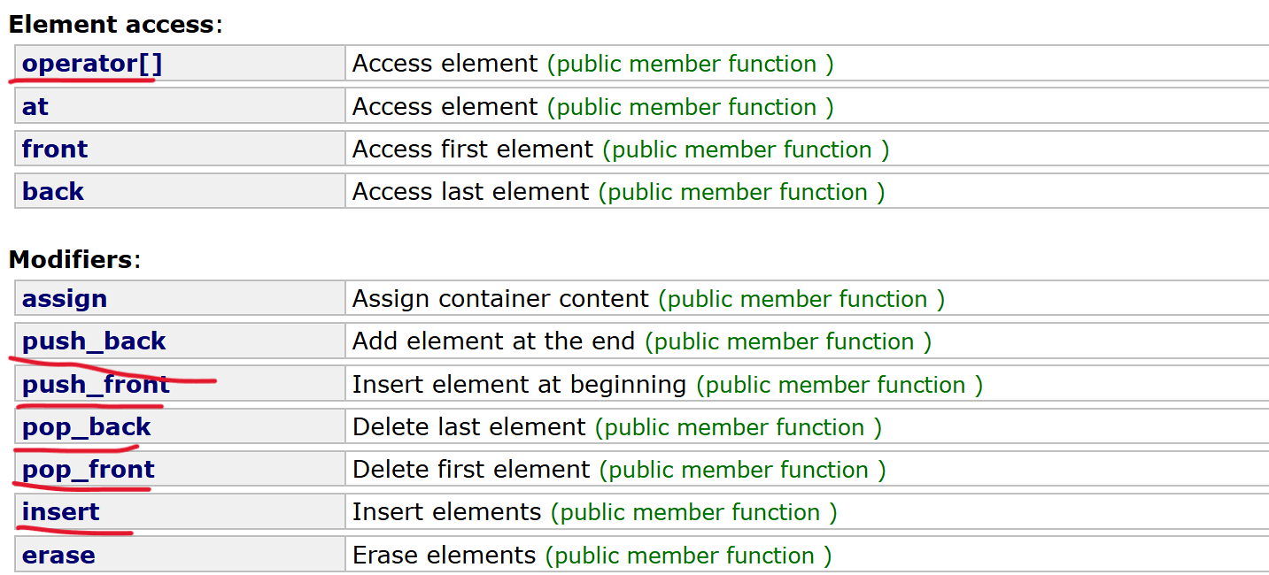
Task: Visit the 'insert' modifier link
Action: pyautogui.click(x=61, y=512)
